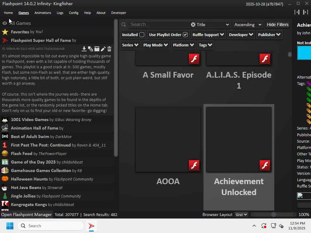Viewport: 311px width, 233px height.
Task: Click the Favorites star icon
Action: 5,32
